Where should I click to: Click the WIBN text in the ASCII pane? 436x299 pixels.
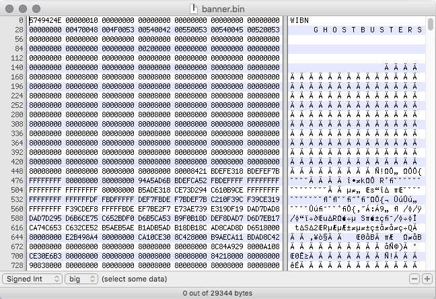299,20
